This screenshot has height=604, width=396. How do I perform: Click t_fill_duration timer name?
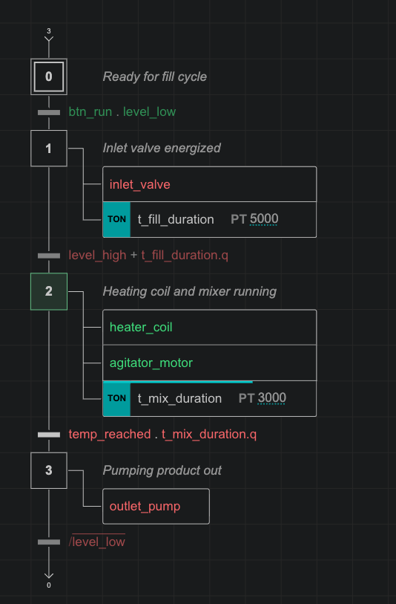tap(176, 220)
